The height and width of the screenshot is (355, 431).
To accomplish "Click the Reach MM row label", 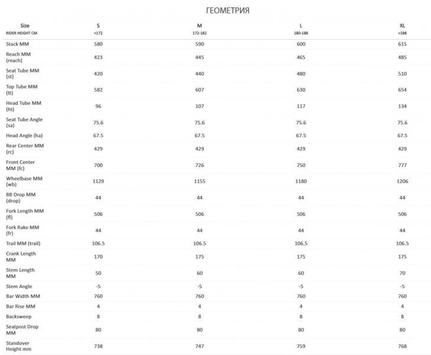I will coord(18,57).
